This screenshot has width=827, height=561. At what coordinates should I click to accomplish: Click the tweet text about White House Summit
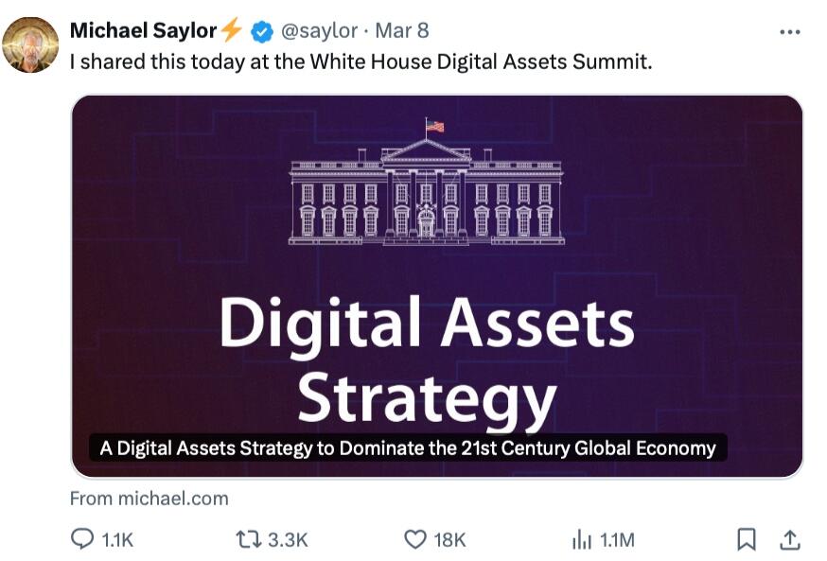pos(361,61)
